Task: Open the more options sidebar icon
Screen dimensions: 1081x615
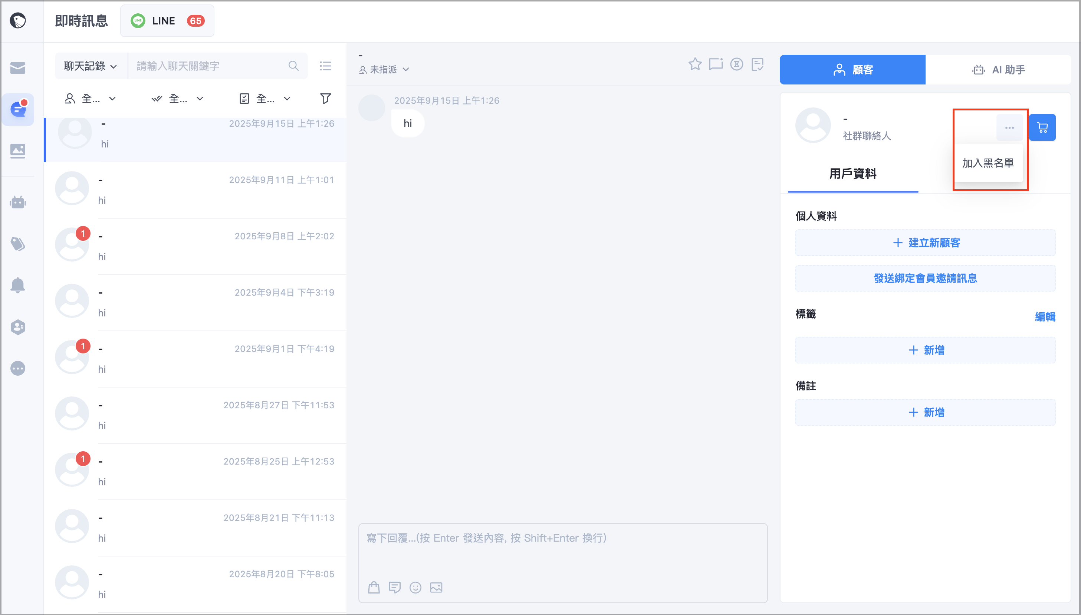Action: (18, 368)
